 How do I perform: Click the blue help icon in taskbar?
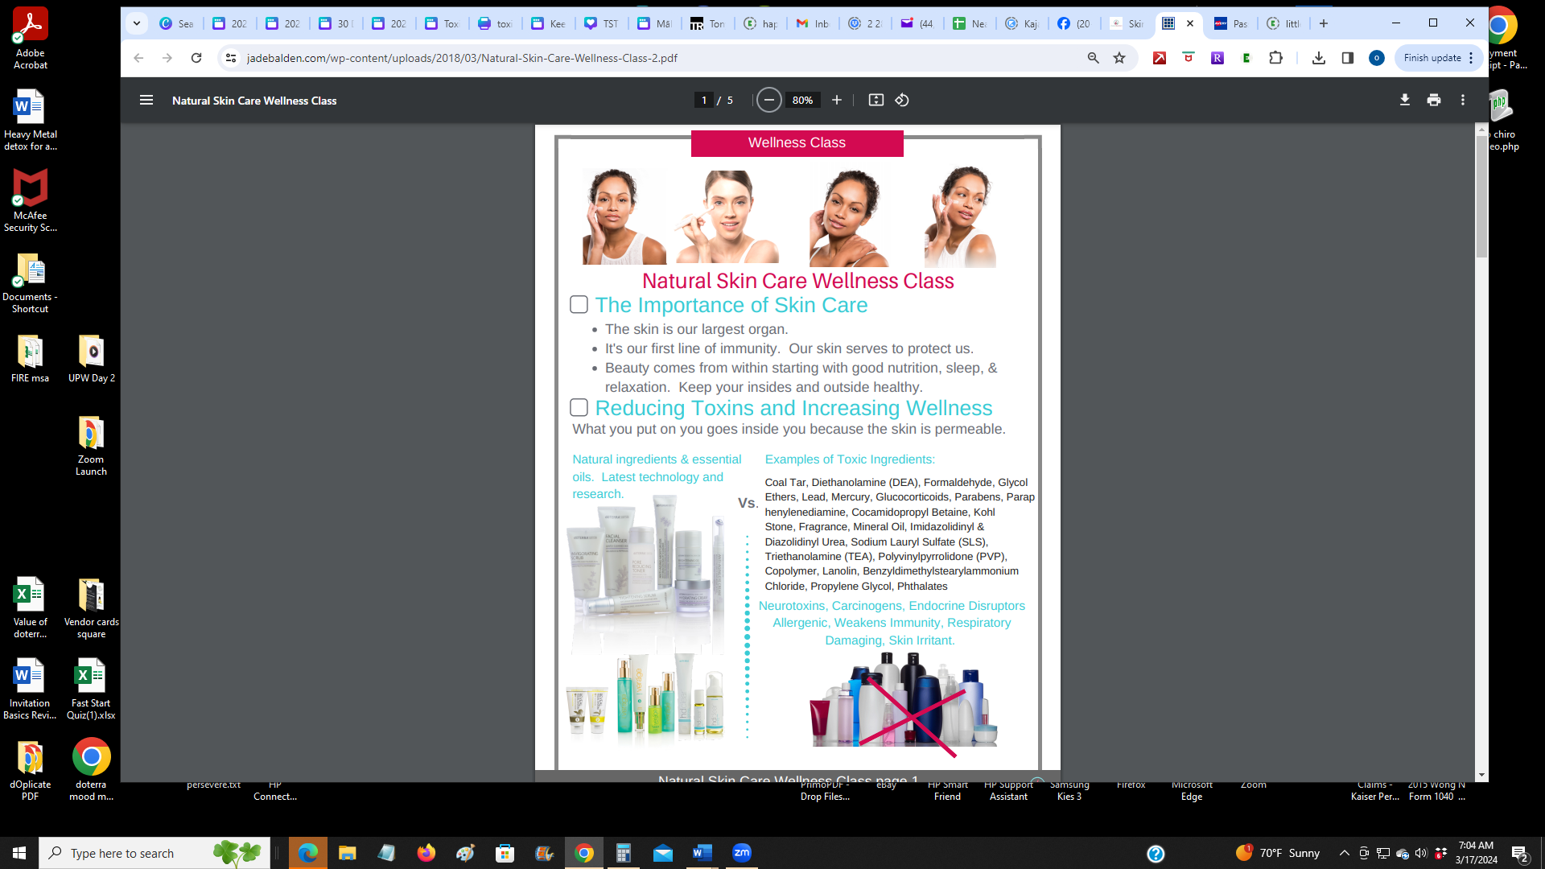[x=1156, y=853]
